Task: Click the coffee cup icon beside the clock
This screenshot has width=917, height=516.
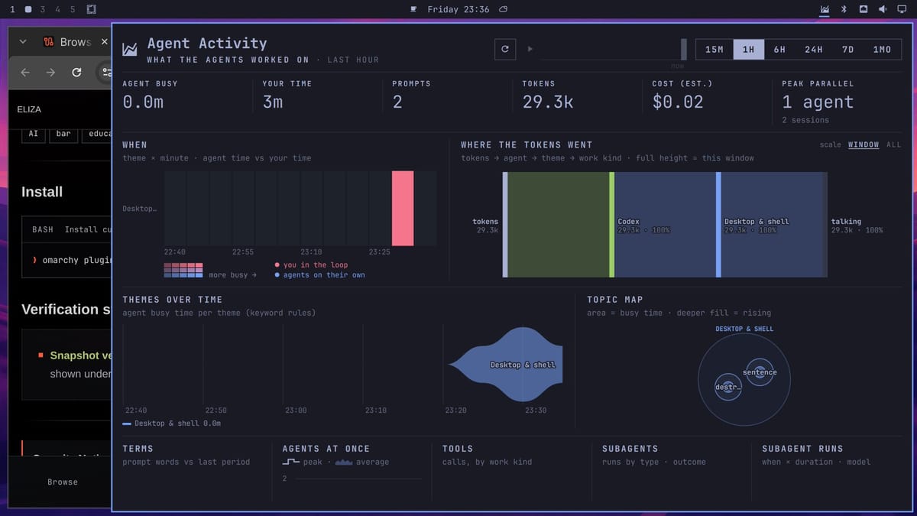Action: (x=413, y=9)
